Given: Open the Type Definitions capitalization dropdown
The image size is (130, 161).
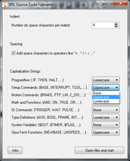Looking at the screenshot, I should [105, 117].
